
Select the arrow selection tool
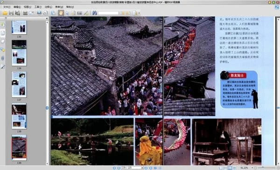67,13
